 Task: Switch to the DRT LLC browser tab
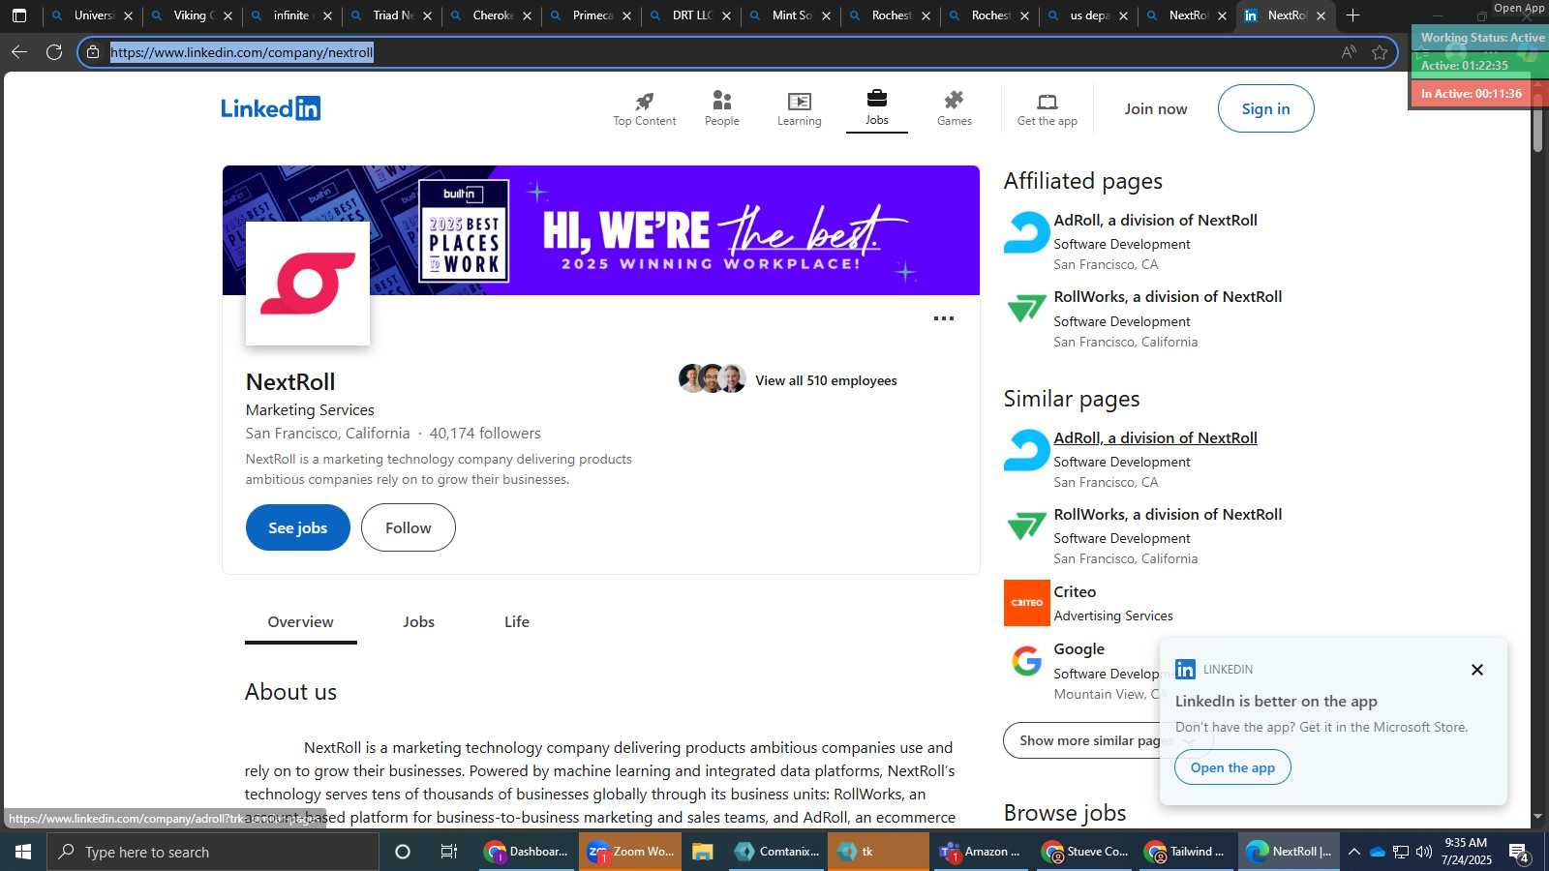pyautogui.click(x=690, y=15)
